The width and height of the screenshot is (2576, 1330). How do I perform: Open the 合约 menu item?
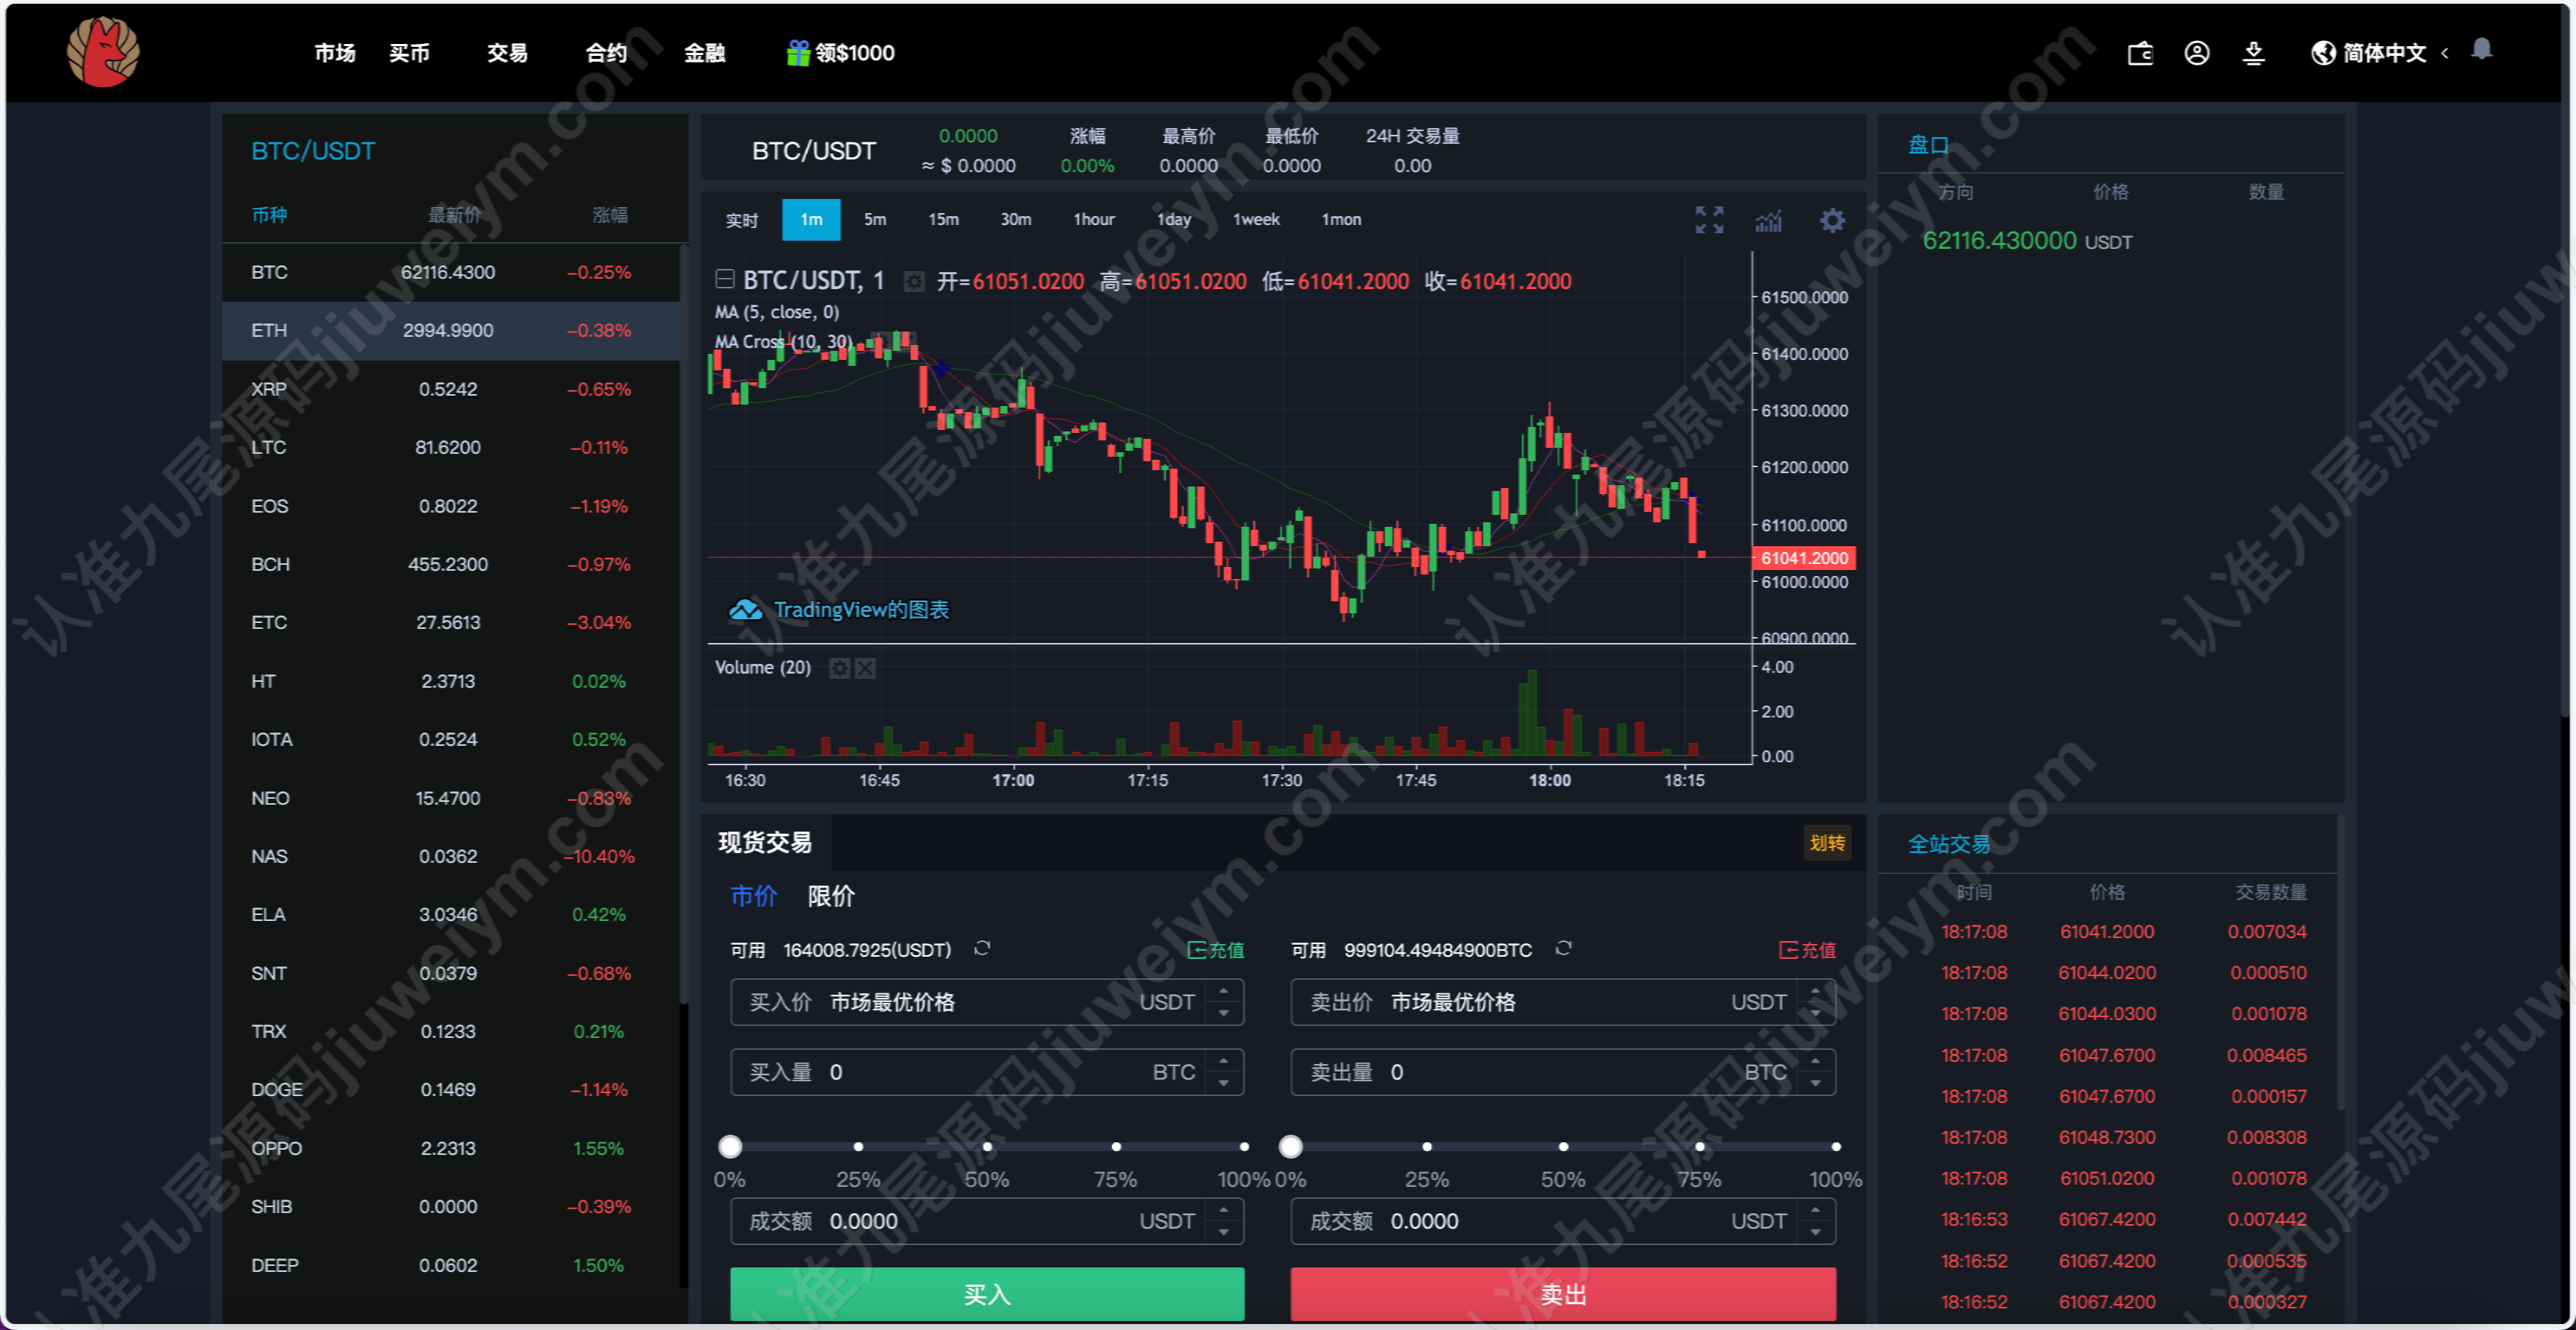pyautogui.click(x=606, y=53)
